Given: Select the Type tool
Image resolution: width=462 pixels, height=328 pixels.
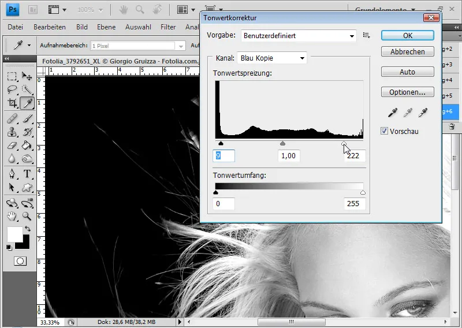Looking at the screenshot, I should coord(27,174).
